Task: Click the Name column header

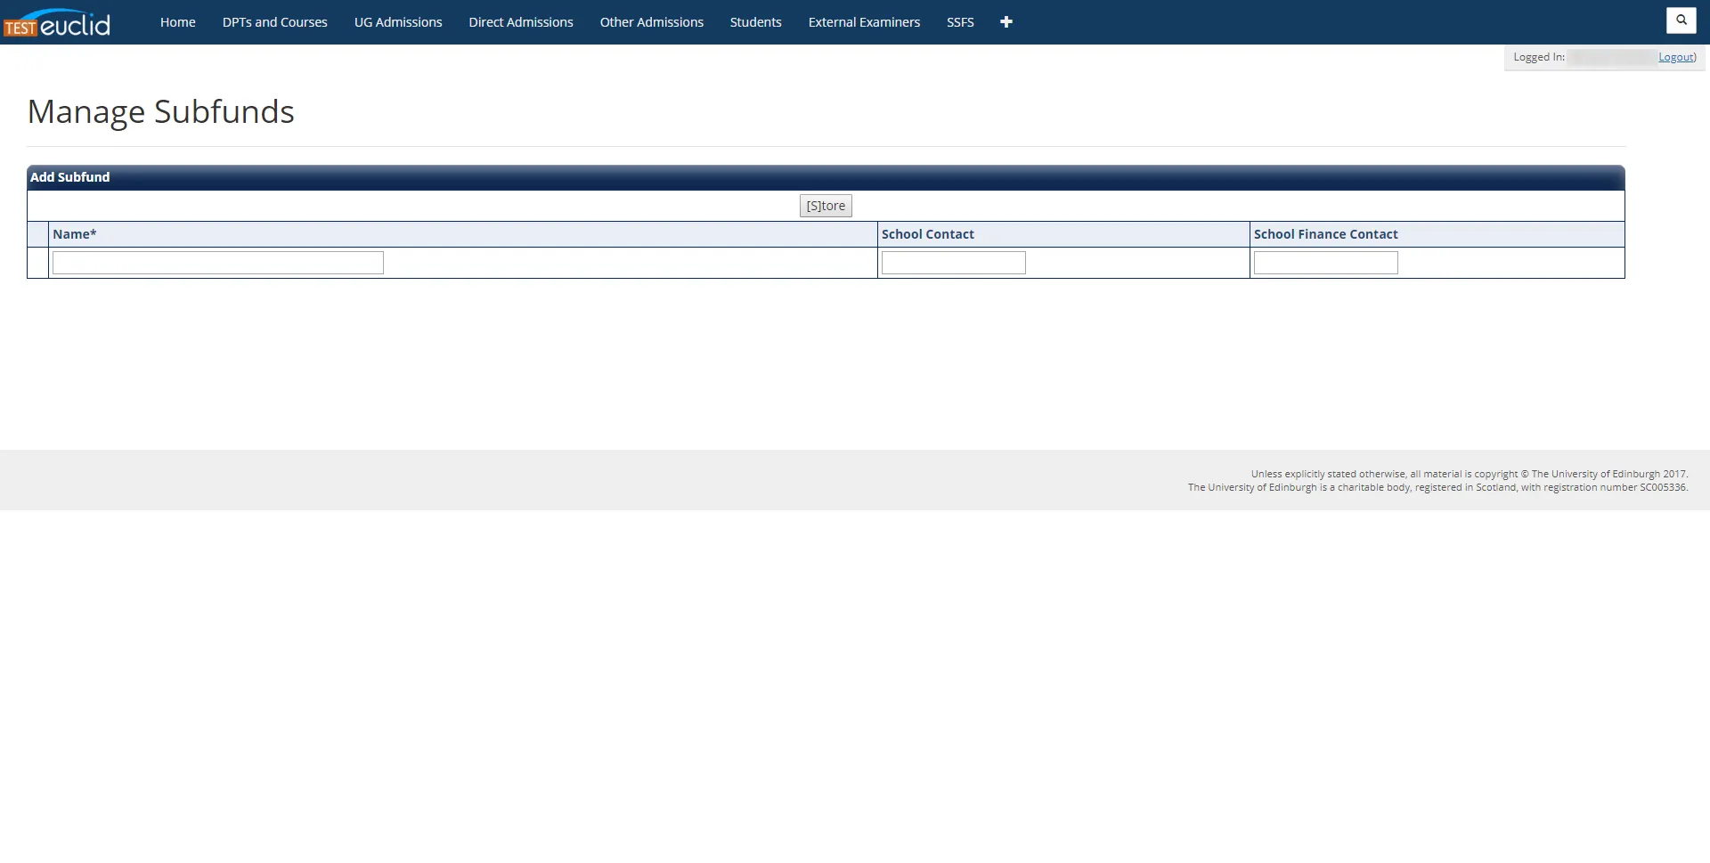Action: tap(75, 234)
